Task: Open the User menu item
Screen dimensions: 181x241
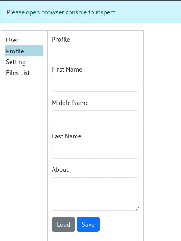Action: (x=12, y=40)
